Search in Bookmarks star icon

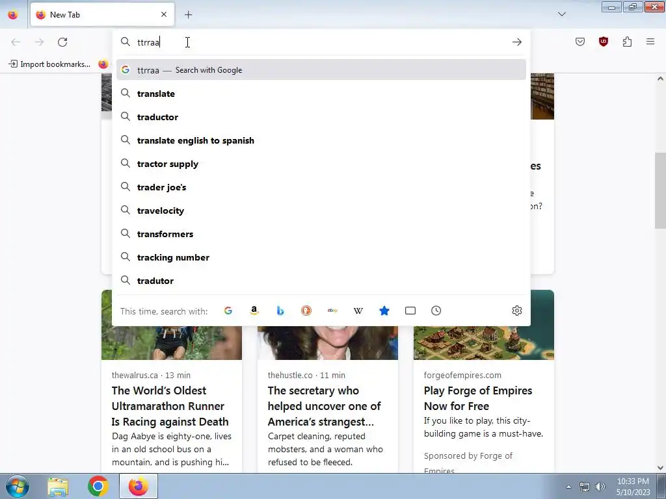[x=384, y=311]
